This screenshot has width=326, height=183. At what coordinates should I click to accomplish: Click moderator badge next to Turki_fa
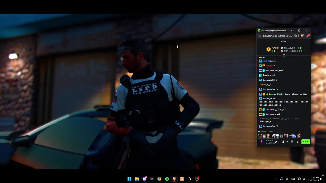(x=261, y=61)
